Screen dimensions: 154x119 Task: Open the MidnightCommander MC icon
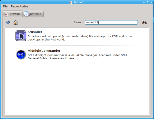click(x=21, y=55)
